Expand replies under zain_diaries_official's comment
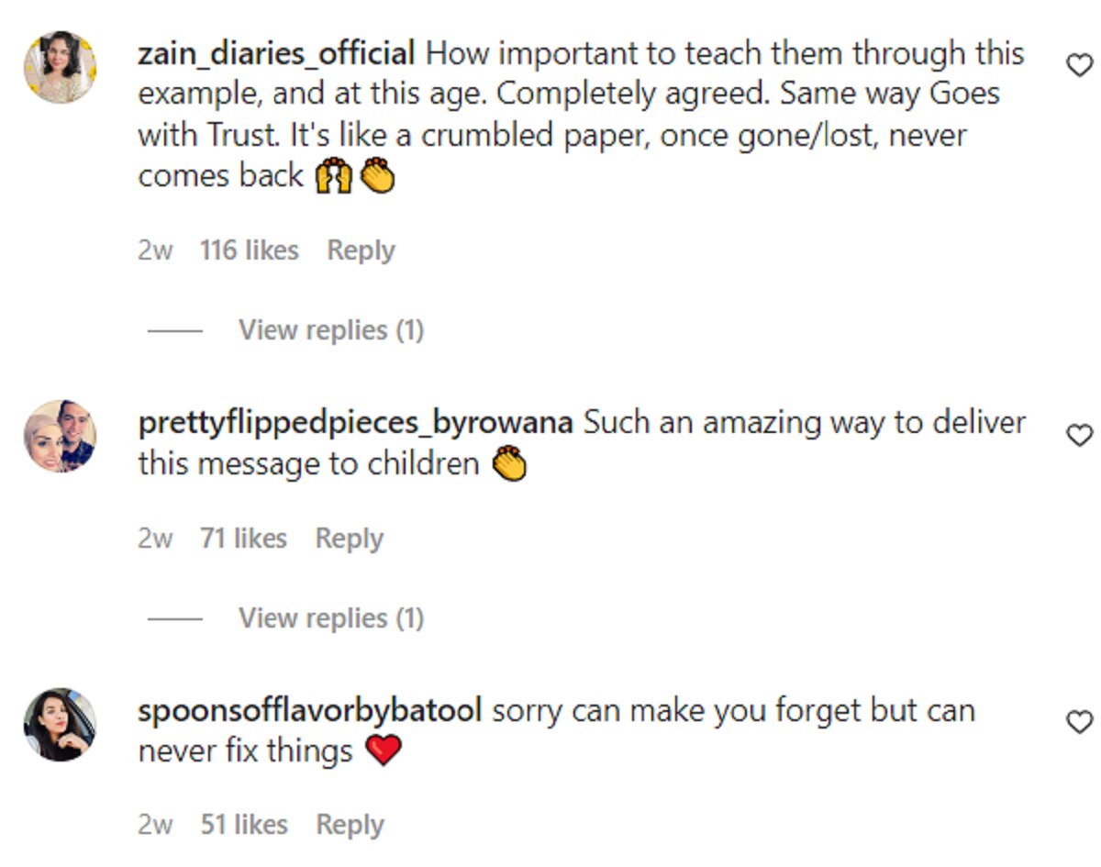The height and width of the screenshot is (867, 1101). tap(330, 330)
